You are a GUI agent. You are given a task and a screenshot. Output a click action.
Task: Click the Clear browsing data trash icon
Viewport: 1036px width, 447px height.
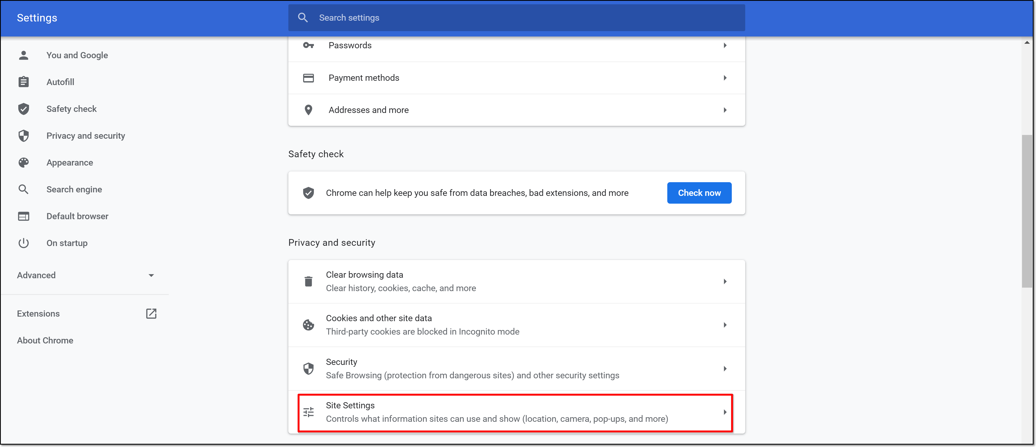(x=309, y=281)
